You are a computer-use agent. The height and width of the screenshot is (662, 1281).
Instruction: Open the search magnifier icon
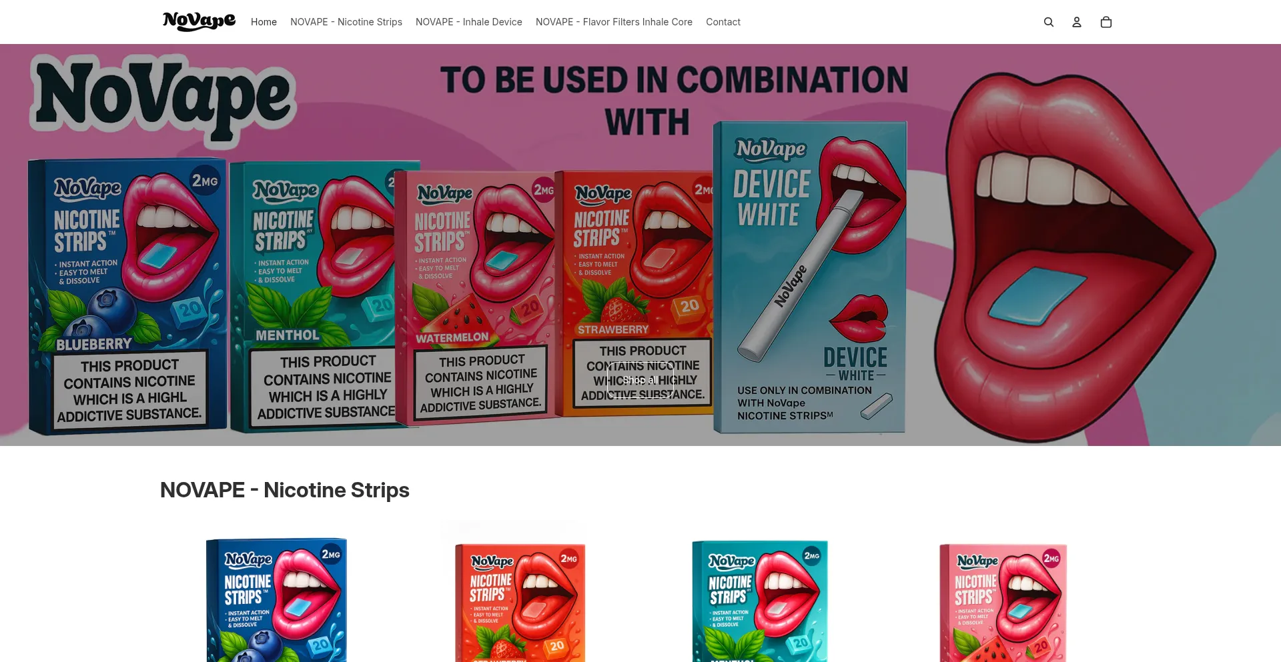[1049, 22]
